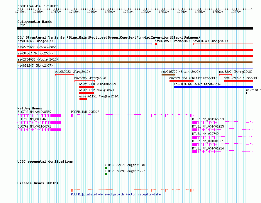Select the MTUS1 NM_020749 transcript
Image resolution: width=261 pixels, height=203 pixels.
pyautogui.click(x=222, y=137)
